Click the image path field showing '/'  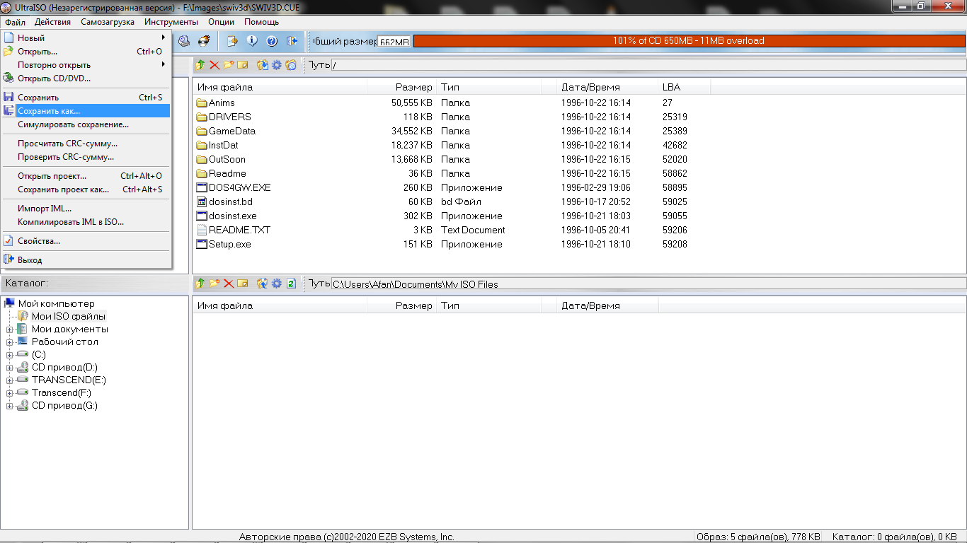coord(648,65)
